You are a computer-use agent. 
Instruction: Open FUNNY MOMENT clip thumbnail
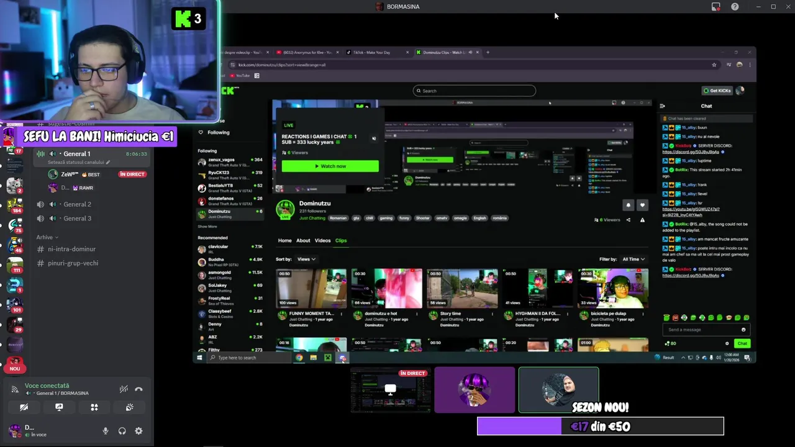[x=311, y=288]
